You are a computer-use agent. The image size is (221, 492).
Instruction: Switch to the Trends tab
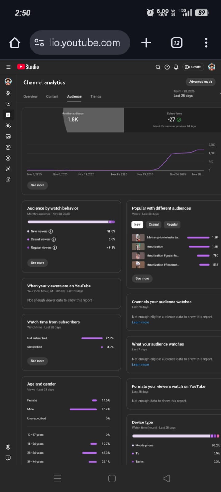click(x=96, y=96)
